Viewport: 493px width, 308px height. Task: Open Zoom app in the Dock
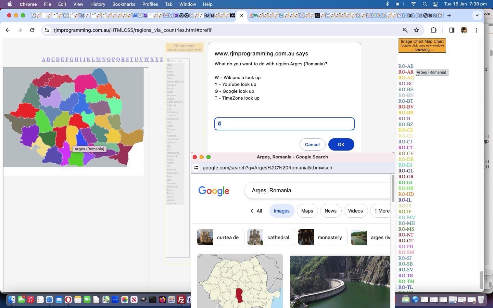click(115, 300)
